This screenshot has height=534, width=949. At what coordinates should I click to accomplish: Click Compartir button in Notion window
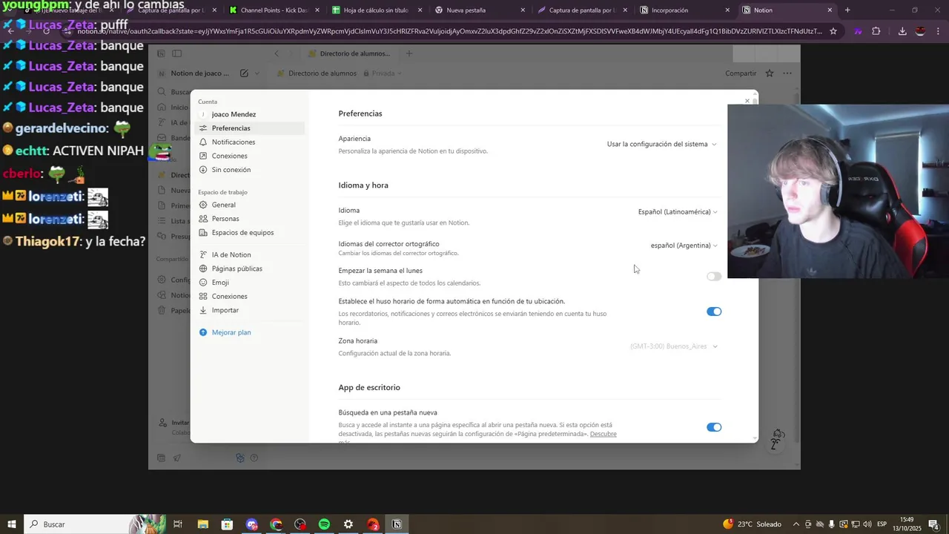point(741,73)
